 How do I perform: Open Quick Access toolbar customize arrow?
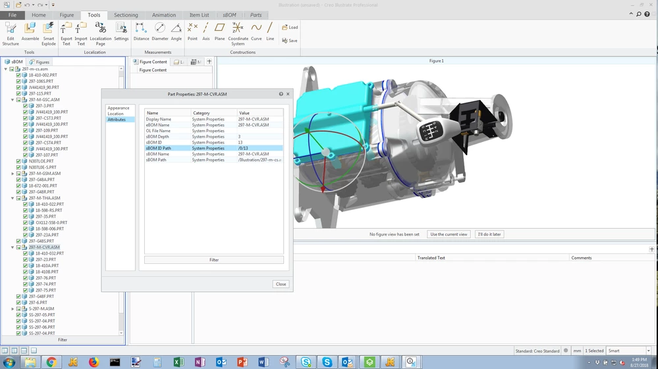(53, 5)
